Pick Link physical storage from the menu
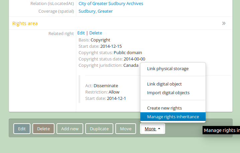The width and height of the screenshot is (240, 153). pyautogui.click(x=167, y=69)
